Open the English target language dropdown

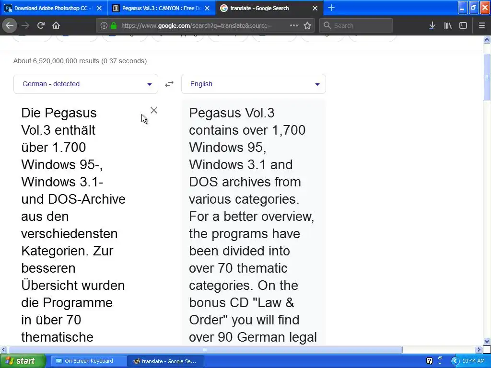(254, 84)
